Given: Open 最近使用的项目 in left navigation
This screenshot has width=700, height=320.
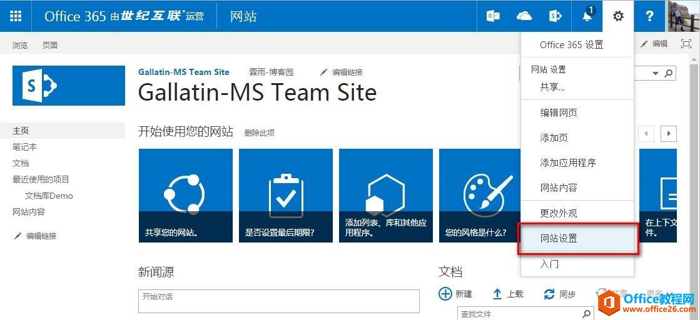Looking at the screenshot, I should pos(41,179).
